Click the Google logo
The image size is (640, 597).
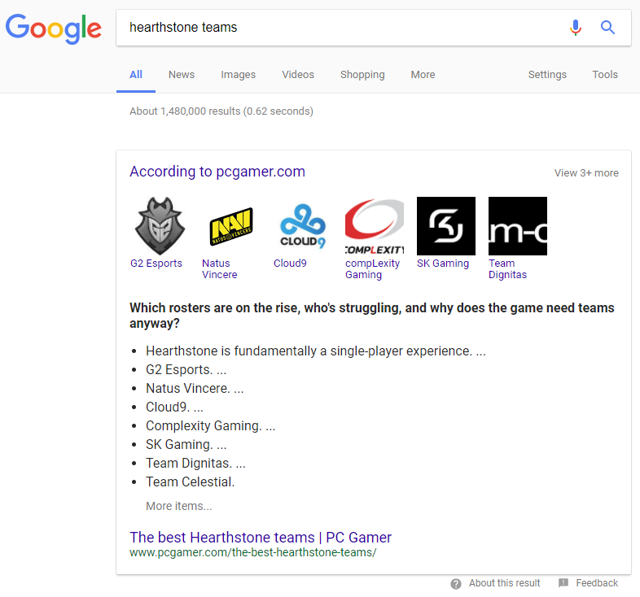click(54, 28)
